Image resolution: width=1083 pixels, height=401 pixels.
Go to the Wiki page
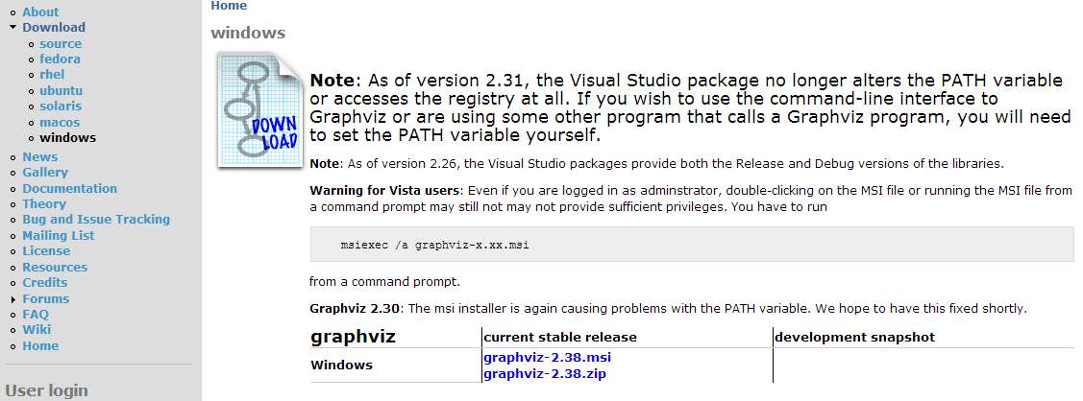click(37, 329)
